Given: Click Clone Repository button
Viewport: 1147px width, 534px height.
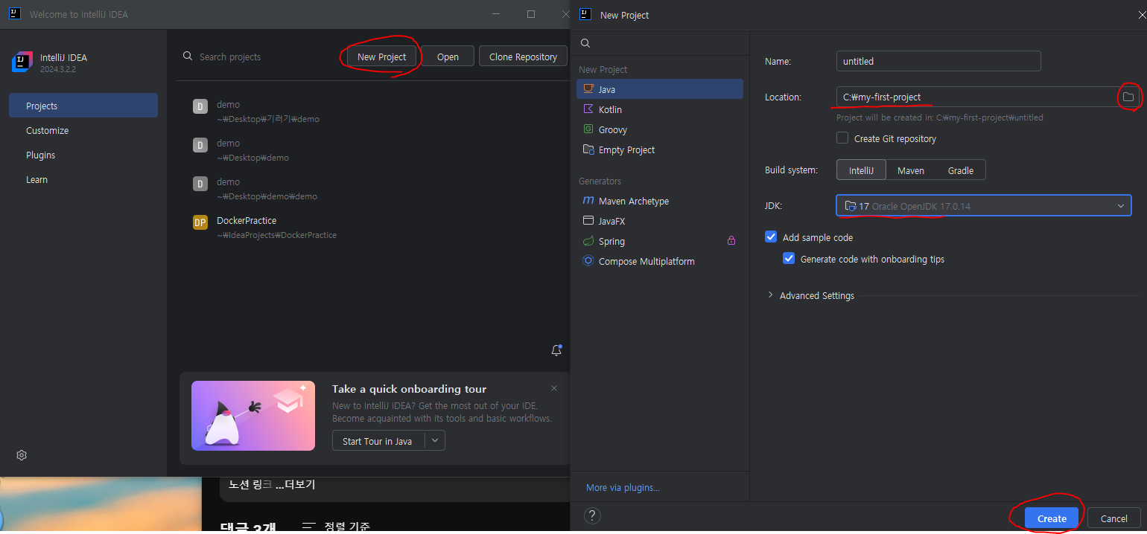Looking at the screenshot, I should pyautogui.click(x=523, y=57).
